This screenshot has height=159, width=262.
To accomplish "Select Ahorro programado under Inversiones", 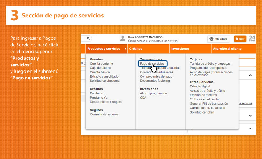I will pos(153,93).
